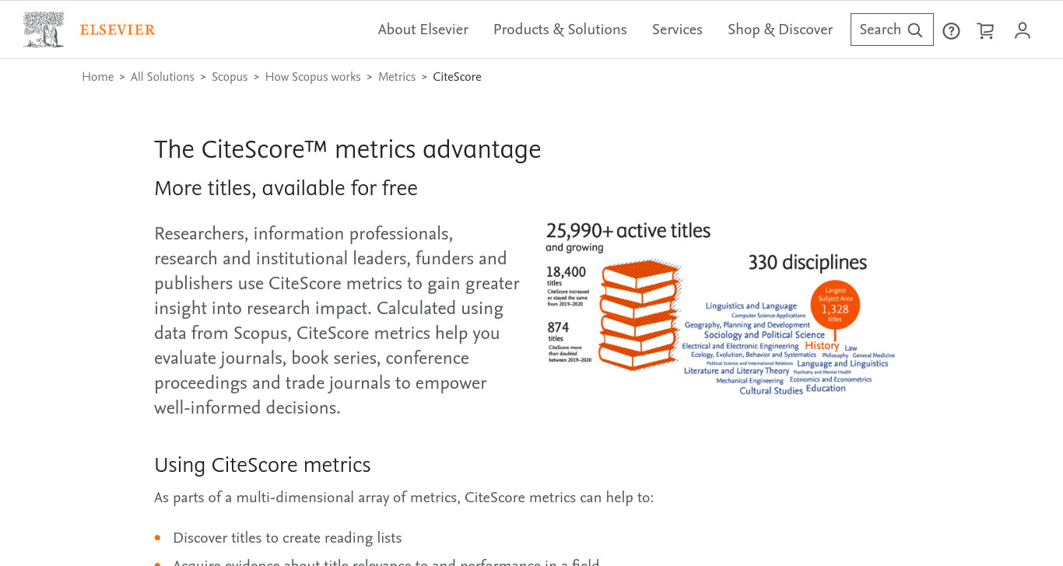Go to Home breadcrumb link

pyautogui.click(x=98, y=77)
